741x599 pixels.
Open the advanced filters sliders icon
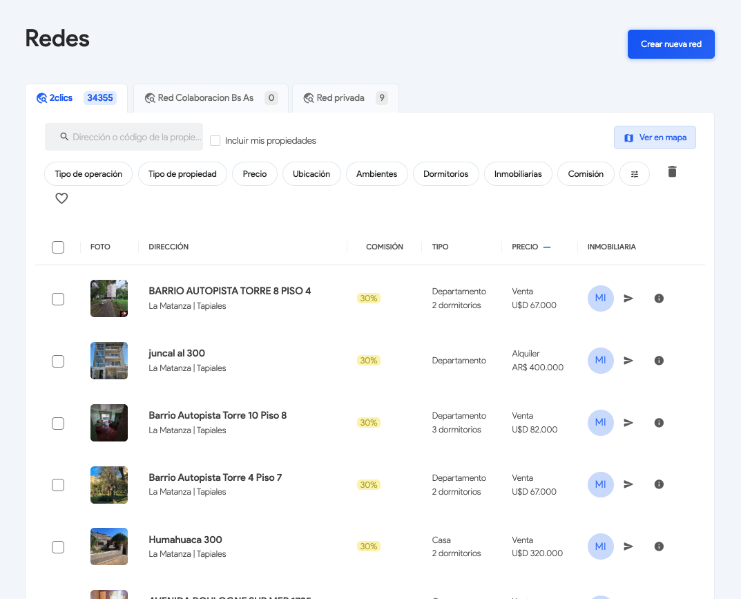point(635,174)
